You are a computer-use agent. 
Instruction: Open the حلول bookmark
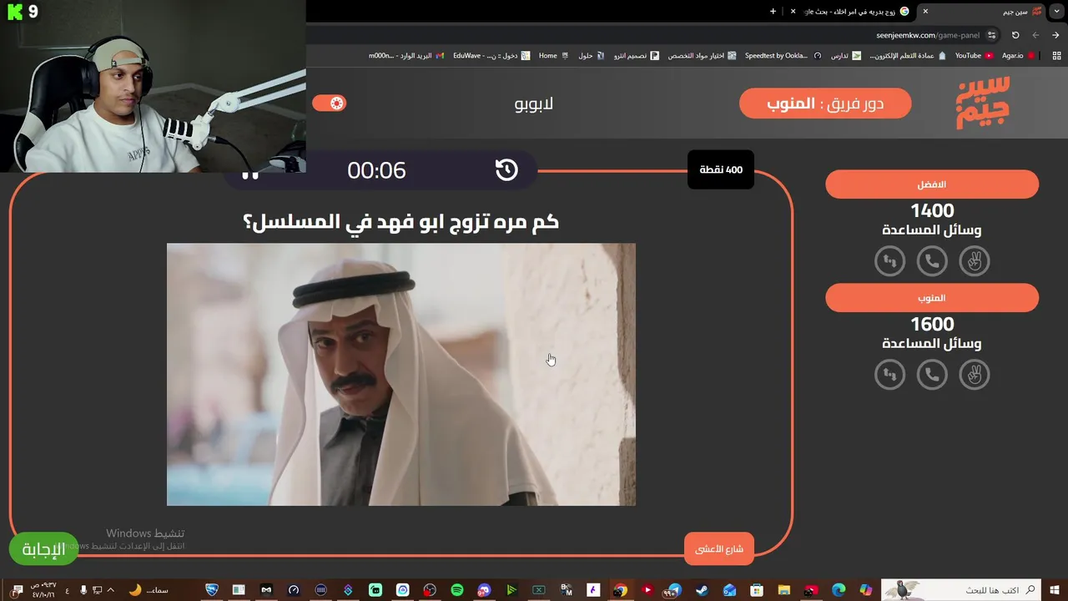coord(591,56)
